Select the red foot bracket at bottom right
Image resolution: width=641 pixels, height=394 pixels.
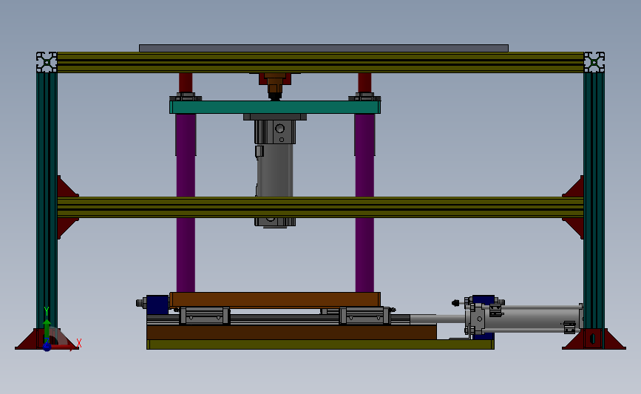(x=594, y=339)
